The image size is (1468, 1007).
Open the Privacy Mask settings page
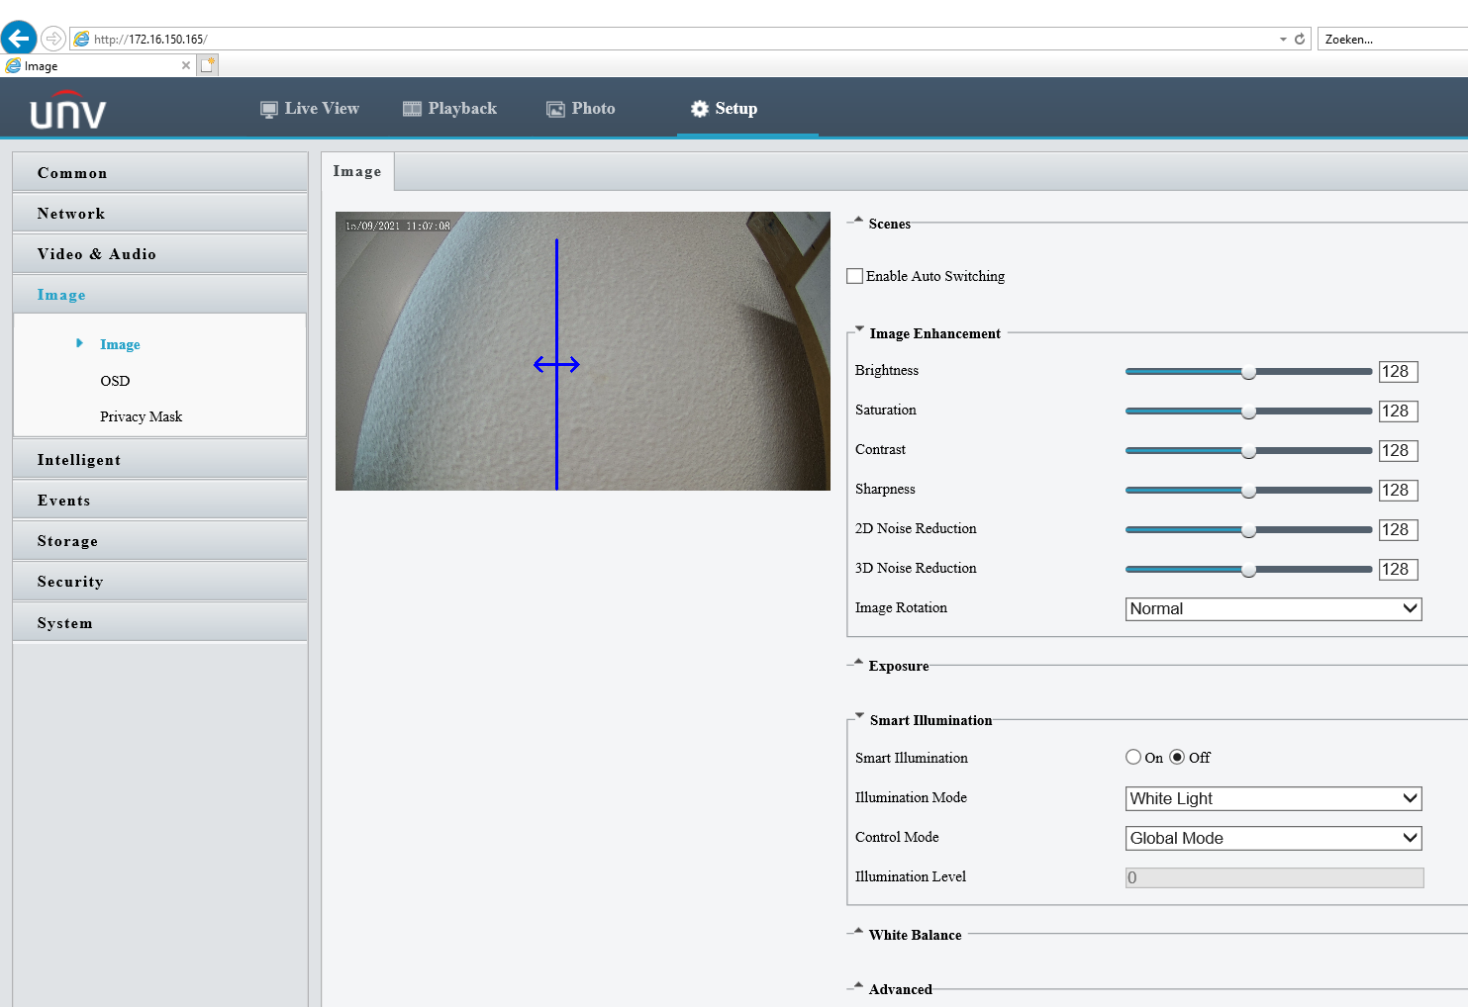pyautogui.click(x=141, y=416)
